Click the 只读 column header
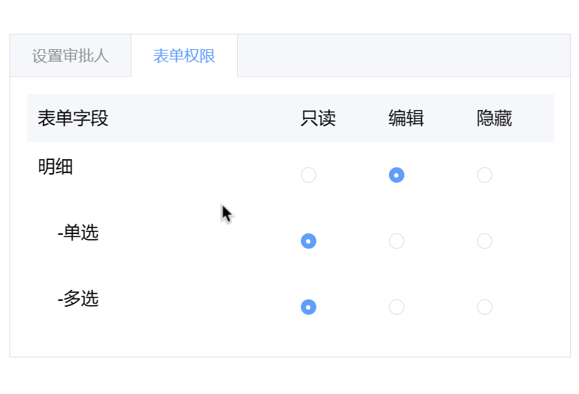 pyautogui.click(x=318, y=118)
